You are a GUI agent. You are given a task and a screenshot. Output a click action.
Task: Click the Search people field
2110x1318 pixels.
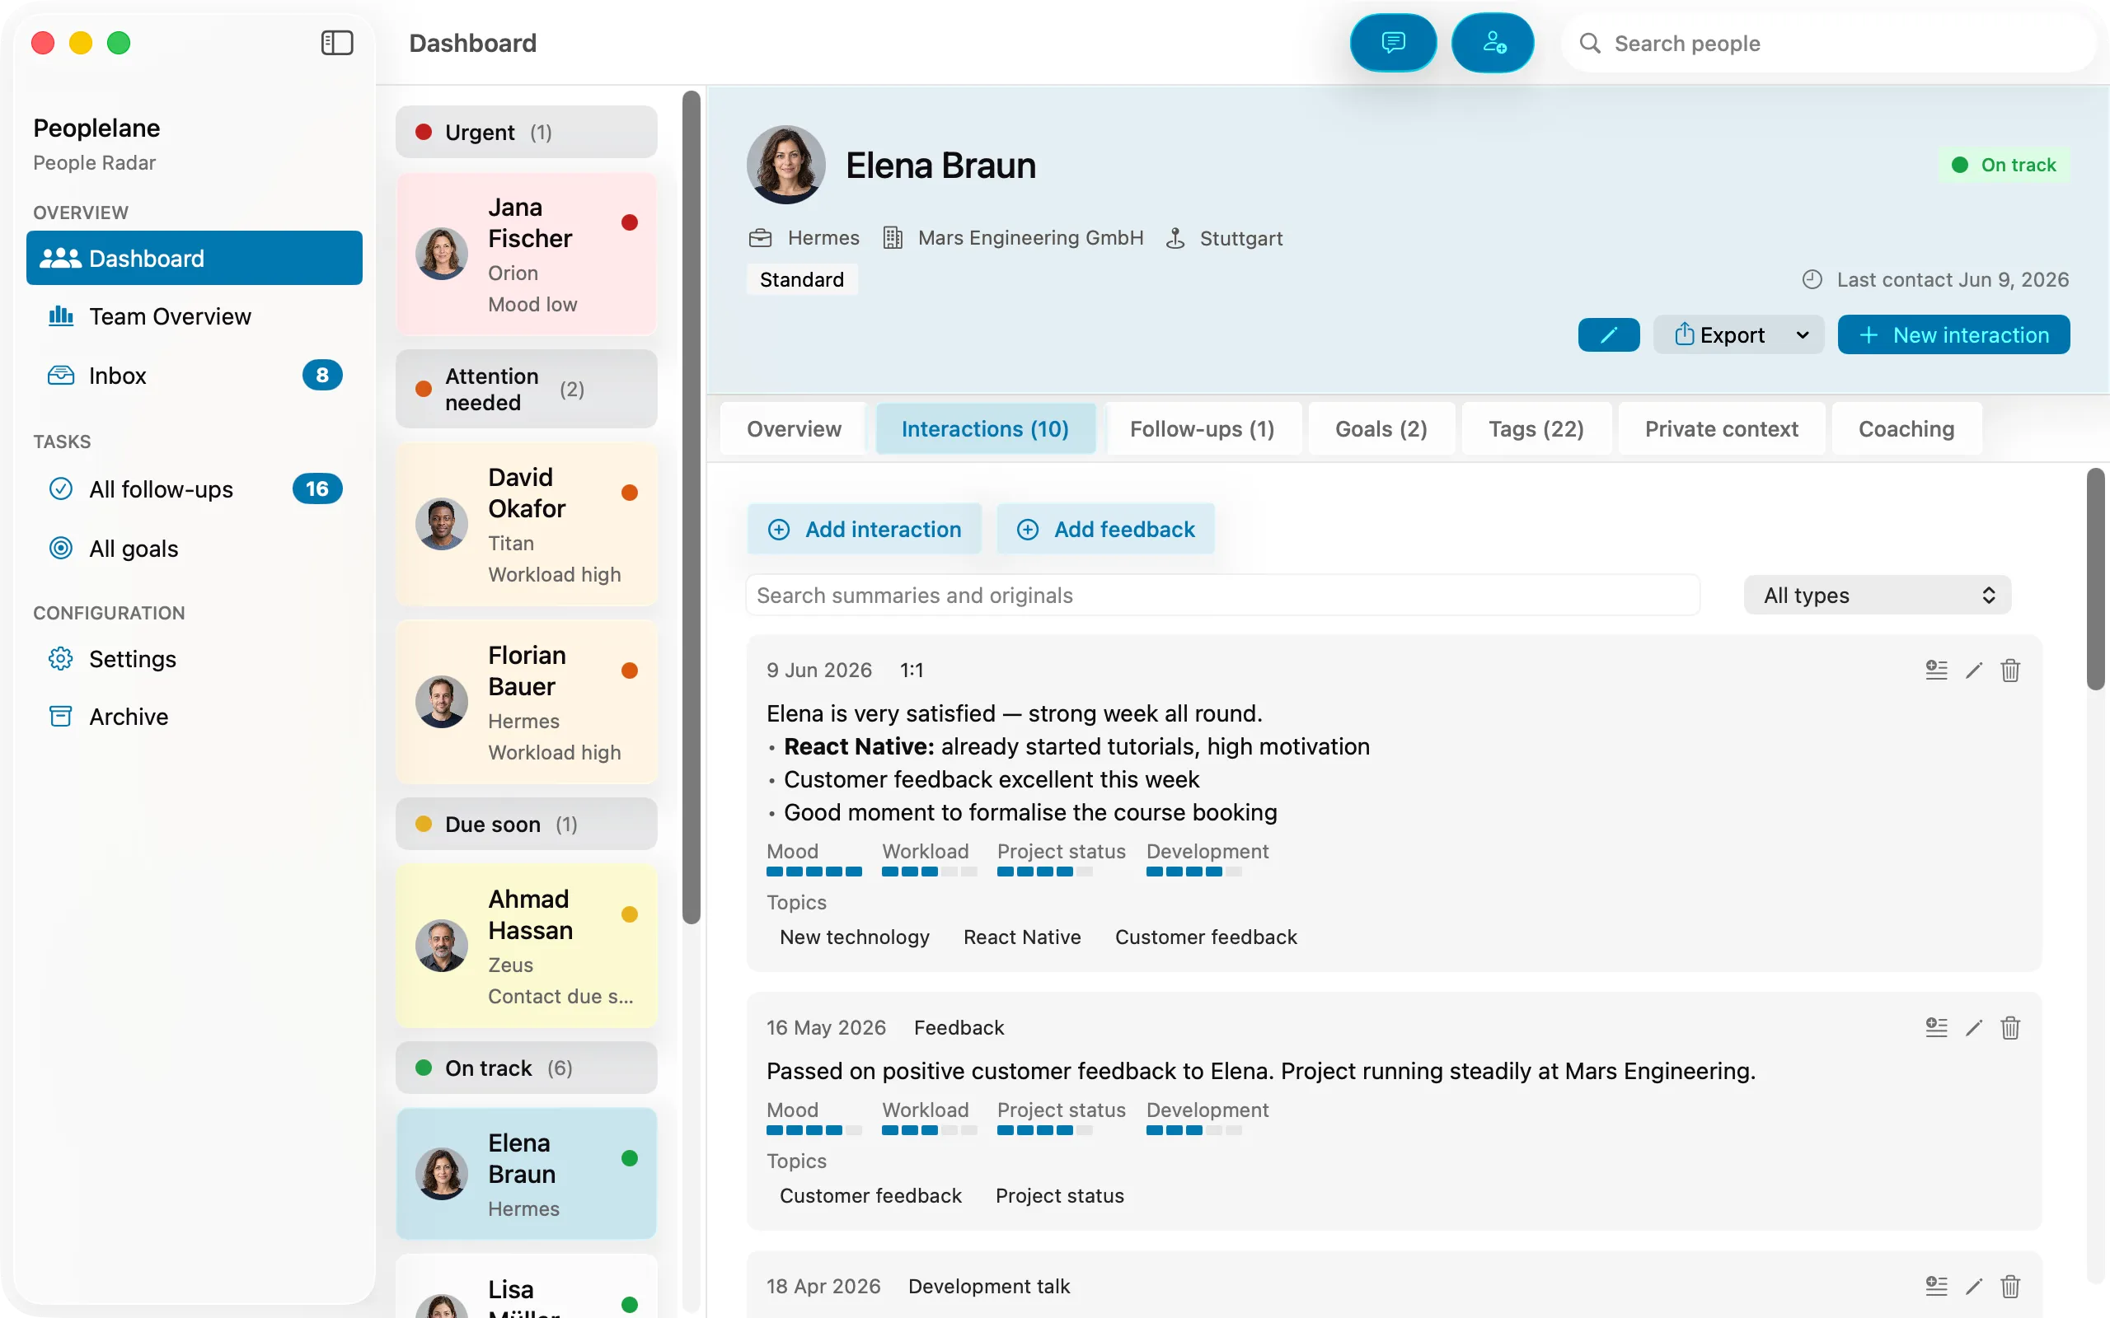coord(1828,43)
